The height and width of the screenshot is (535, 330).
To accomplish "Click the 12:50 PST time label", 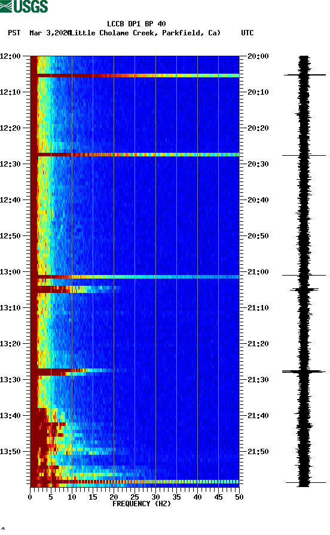I will point(10,236).
